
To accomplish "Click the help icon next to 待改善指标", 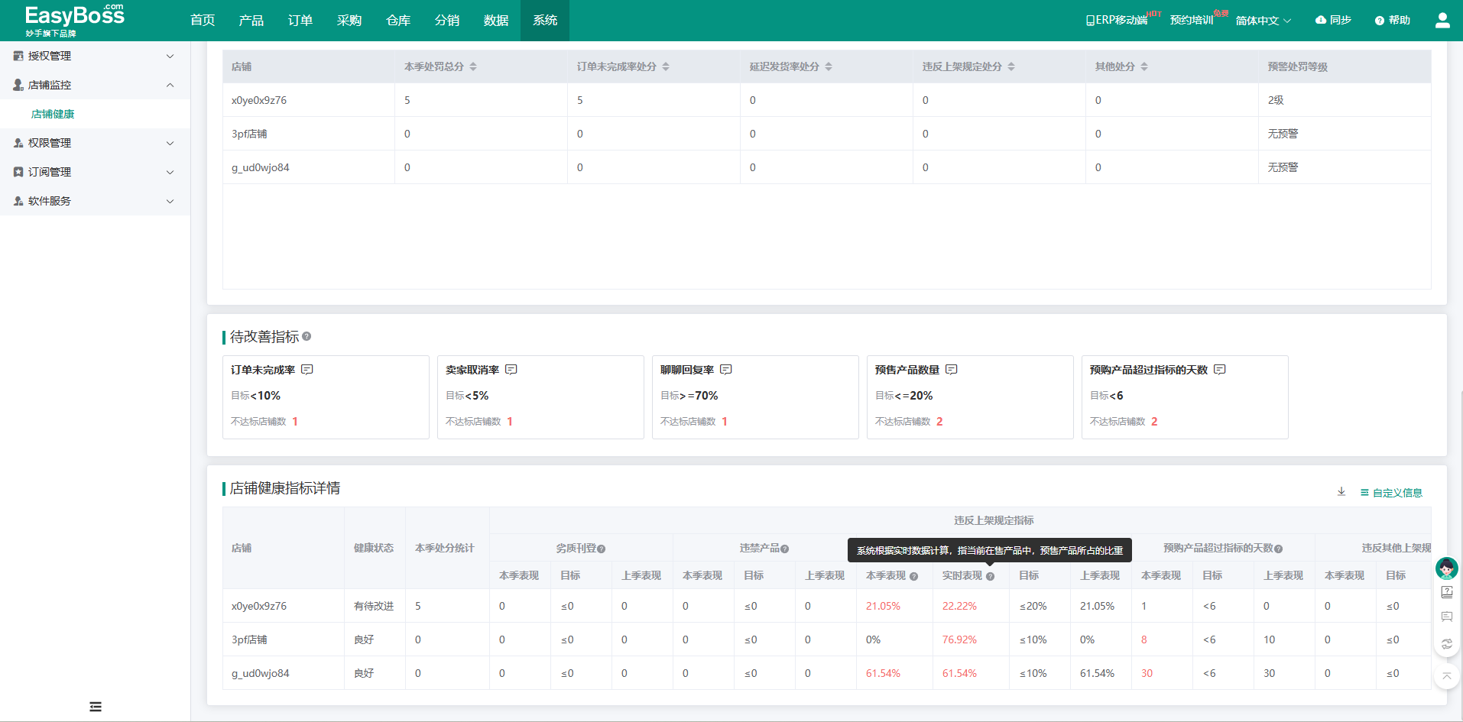I will [x=307, y=336].
